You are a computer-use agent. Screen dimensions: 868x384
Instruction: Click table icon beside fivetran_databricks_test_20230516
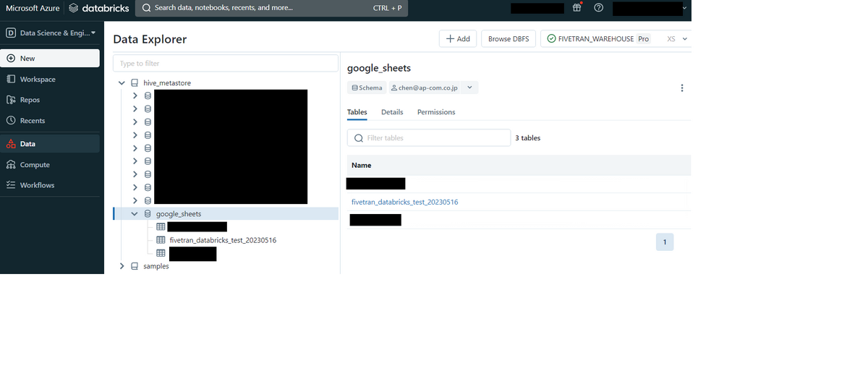pos(161,240)
